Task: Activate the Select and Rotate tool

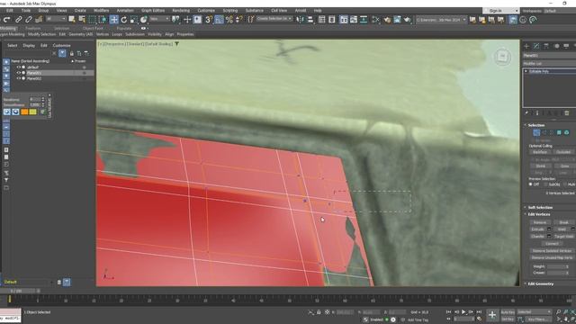Action: (x=124, y=20)
